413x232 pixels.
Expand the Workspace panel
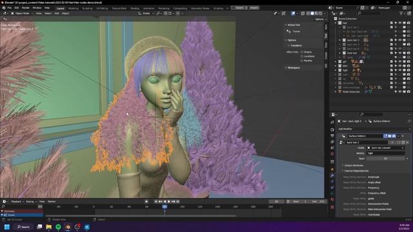tap(293, 68)
